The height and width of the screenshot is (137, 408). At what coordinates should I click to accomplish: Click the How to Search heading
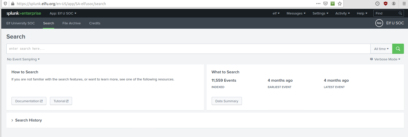tap(25, 72)
